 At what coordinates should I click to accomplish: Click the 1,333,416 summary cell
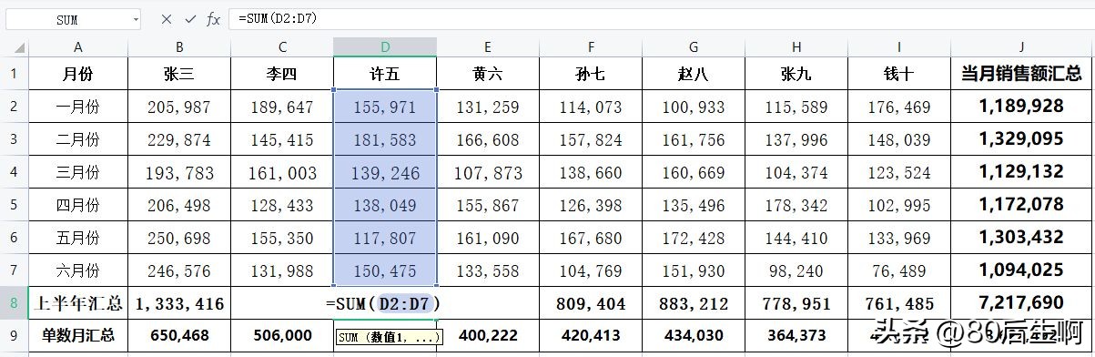[x=179, y=303]
